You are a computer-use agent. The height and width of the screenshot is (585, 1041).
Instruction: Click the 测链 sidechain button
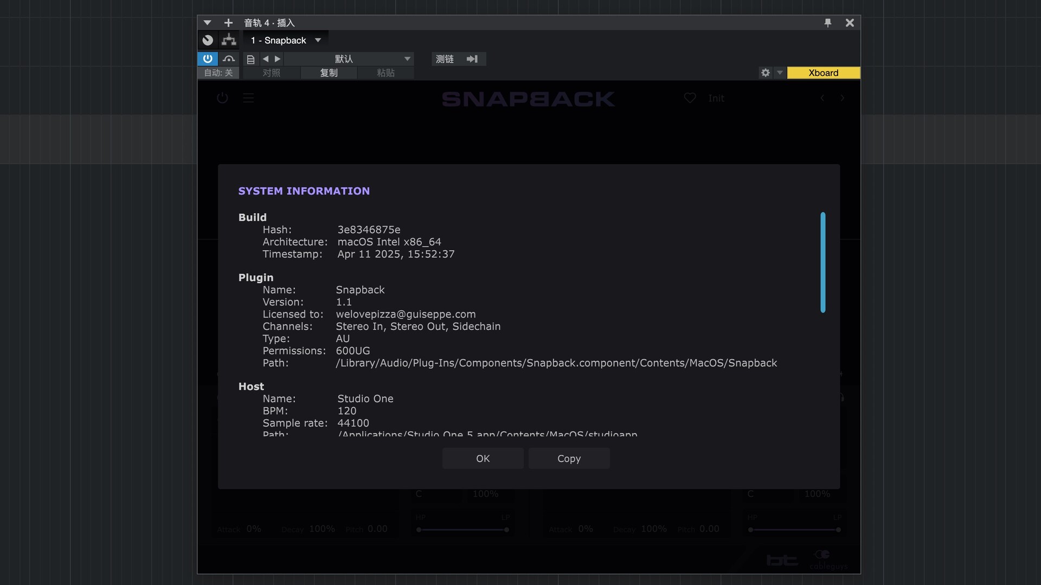pyautogui.click(x=445, y=58)
